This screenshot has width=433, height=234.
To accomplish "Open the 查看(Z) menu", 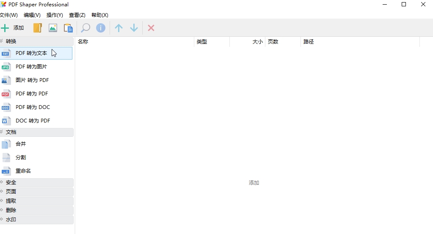I will coord(77,15).
